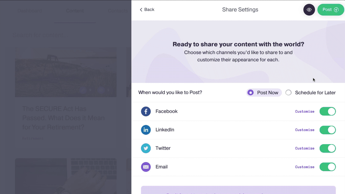Click the Facebook channel icon
Image resolution: width=345 pixels, height=194 pixels.
click(x=146, y=111)
